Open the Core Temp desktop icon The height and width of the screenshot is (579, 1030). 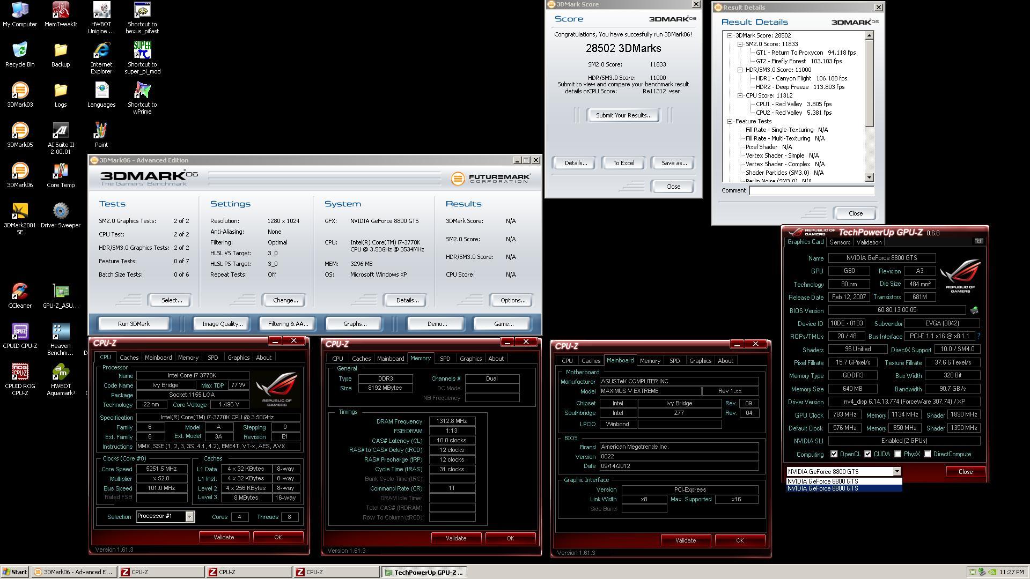pos(61,175)
